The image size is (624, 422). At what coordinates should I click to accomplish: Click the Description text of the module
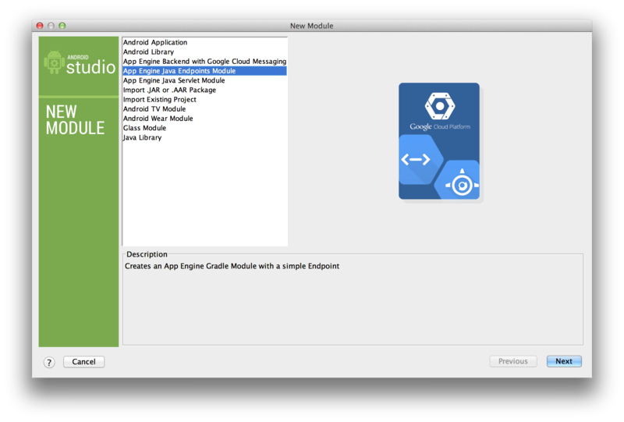pyautogui.click(x=232, y=266)
